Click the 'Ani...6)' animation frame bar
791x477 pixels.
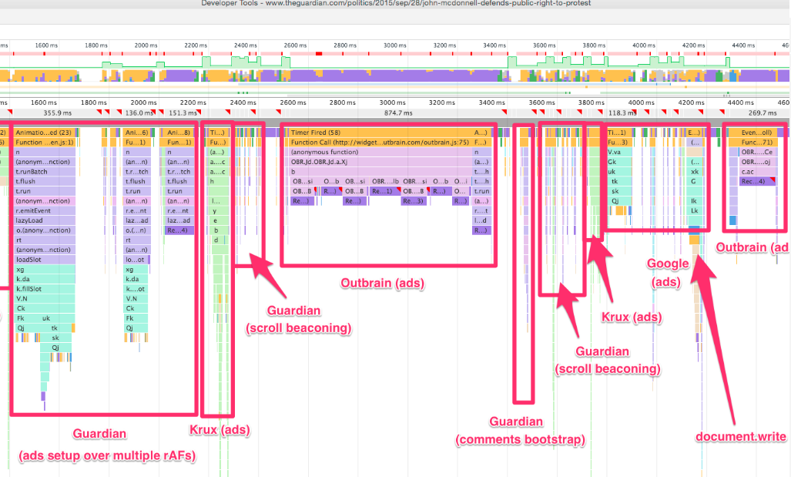(136, 133)
